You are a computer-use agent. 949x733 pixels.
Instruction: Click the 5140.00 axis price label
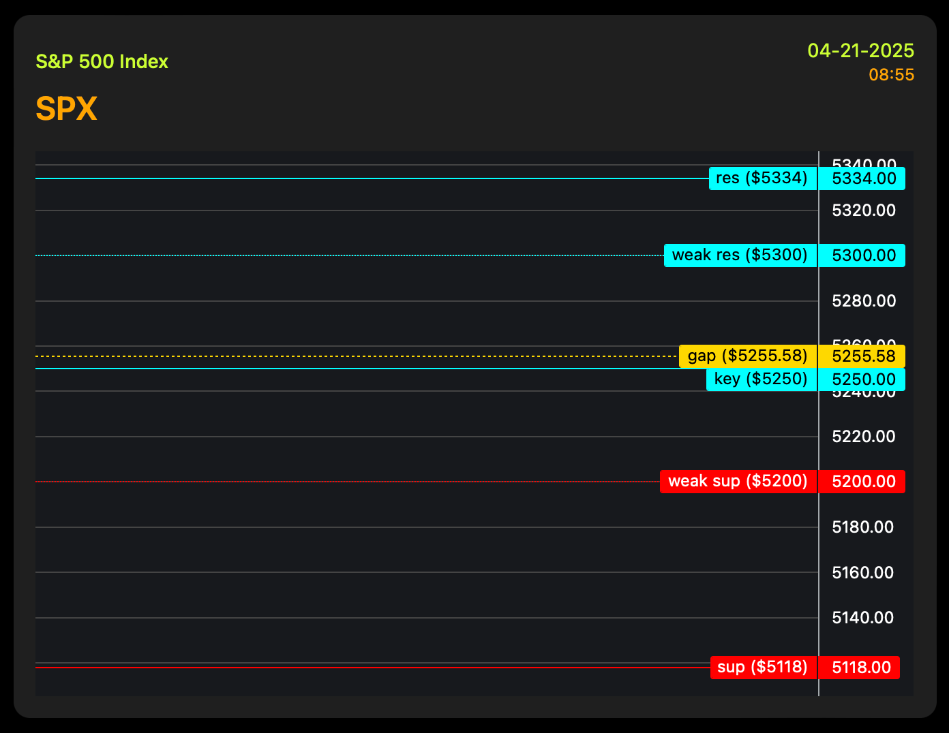coord(862,618)
